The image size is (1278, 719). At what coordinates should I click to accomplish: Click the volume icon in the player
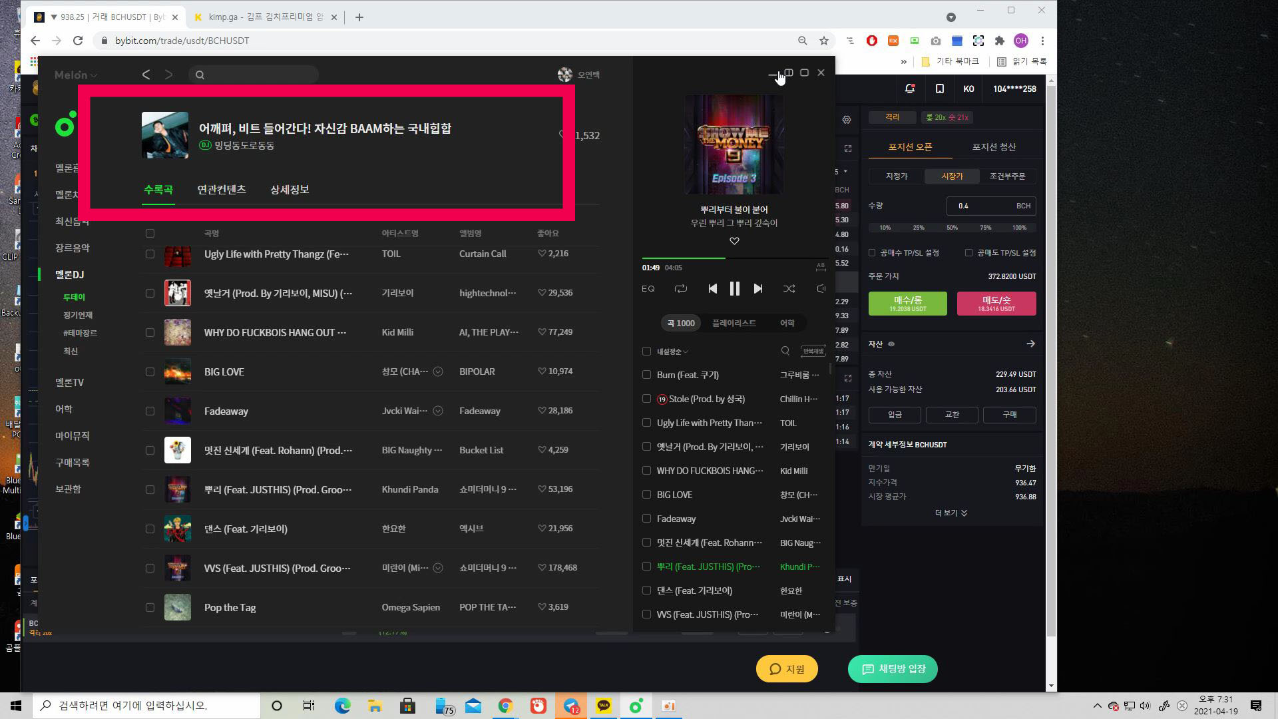821,288
